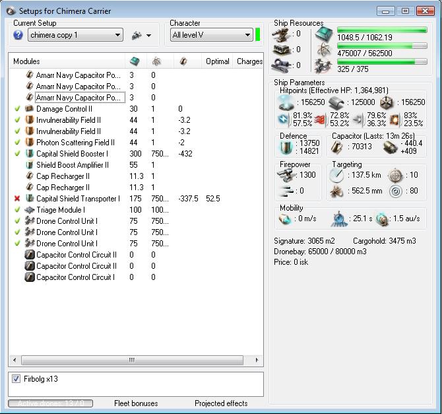Click the capacitor recharge icon showing +409
This screenshot has height=414, width=442.
click(x=391, y=147)
